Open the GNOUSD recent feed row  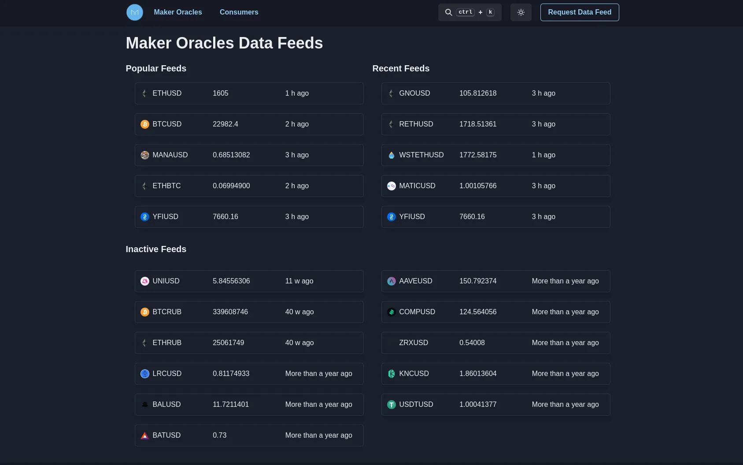coord(495,93)
